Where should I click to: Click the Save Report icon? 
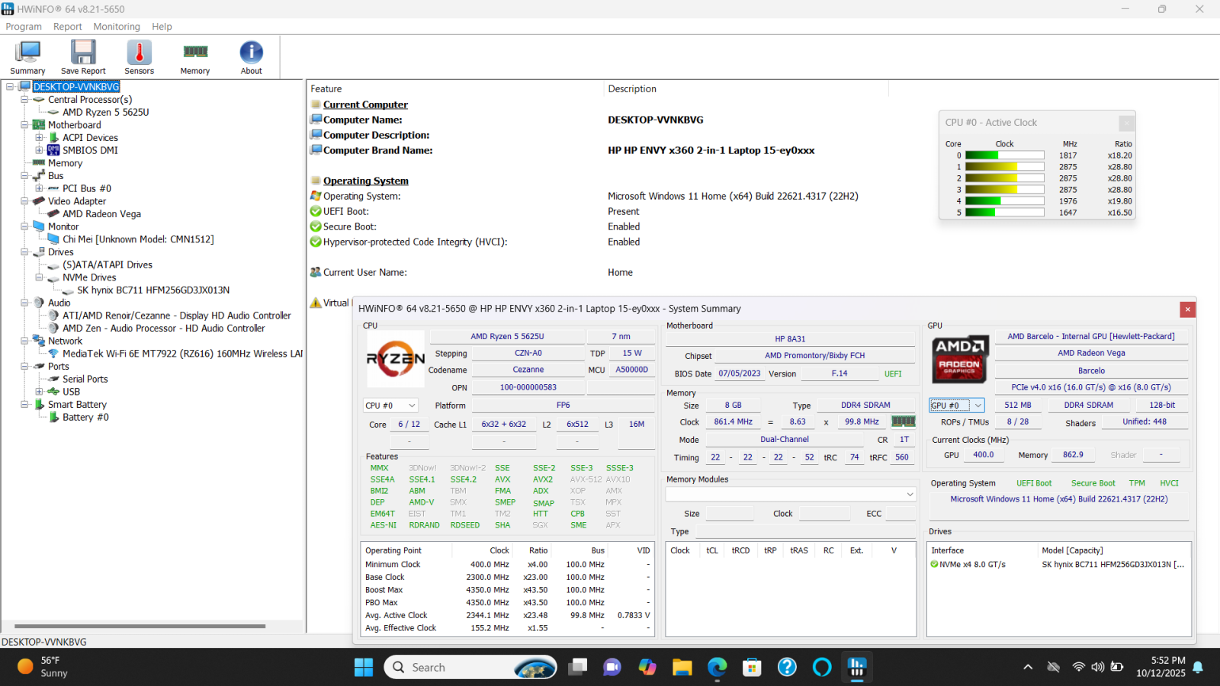pos(83,57)
